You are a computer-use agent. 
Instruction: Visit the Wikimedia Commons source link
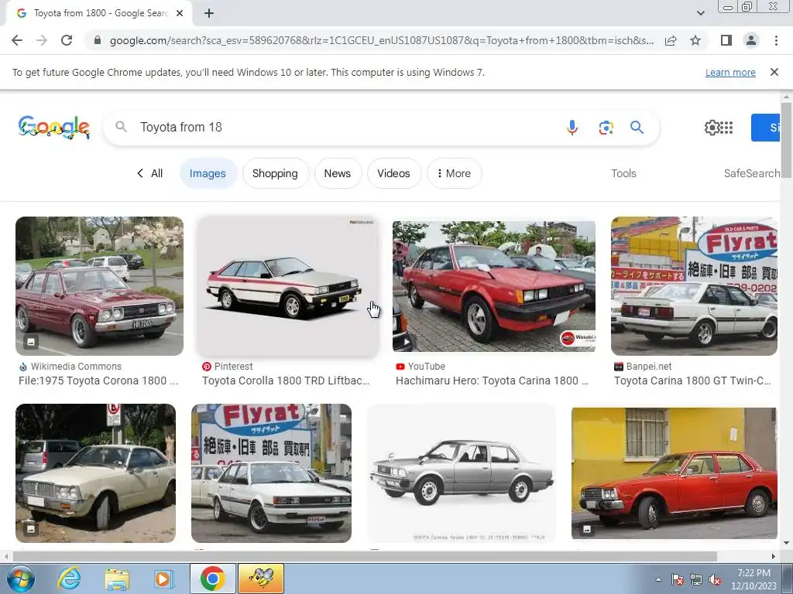70,366
